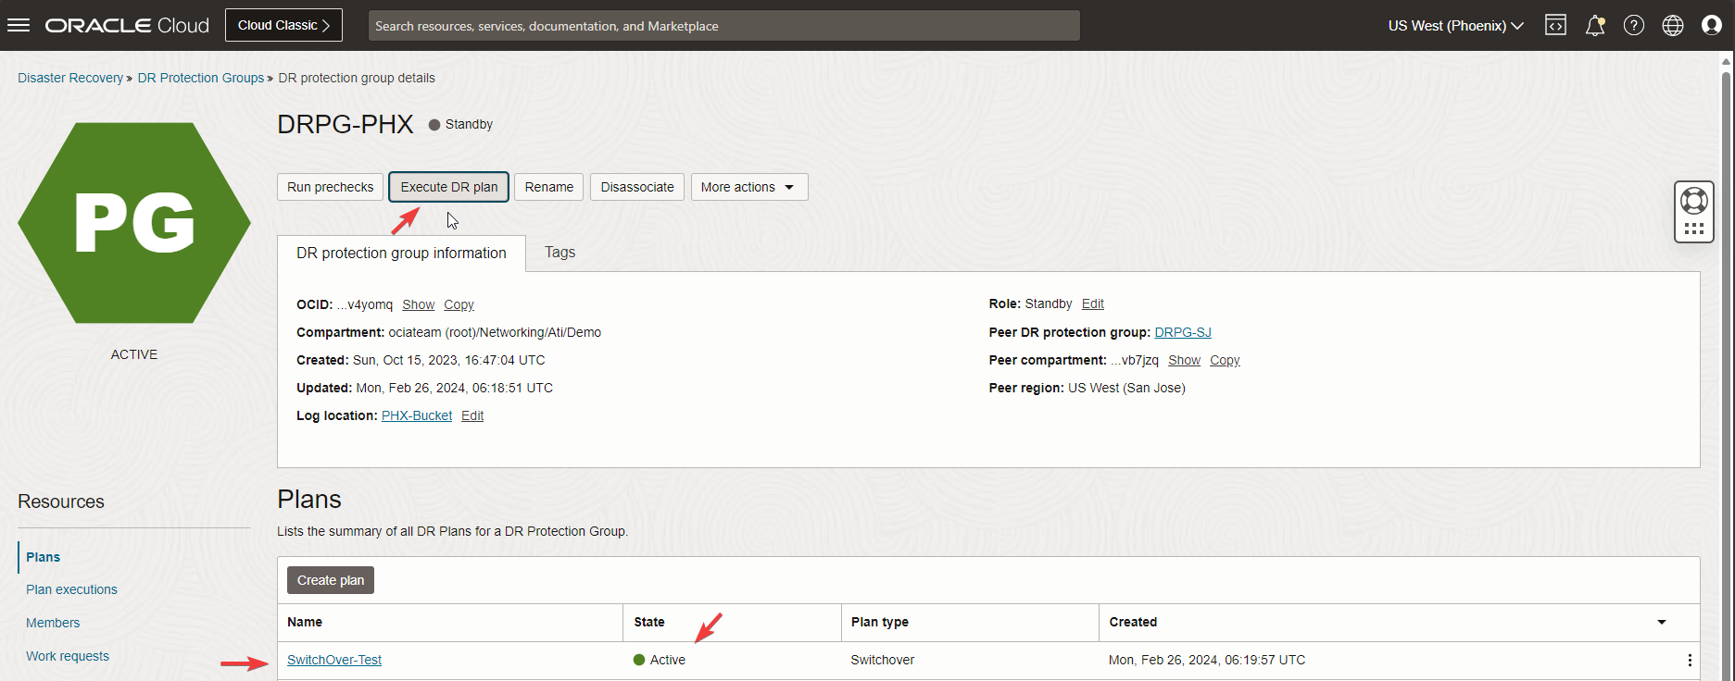
Task: Go to DR Protection Groups breadcrumb
Action: 201,78
